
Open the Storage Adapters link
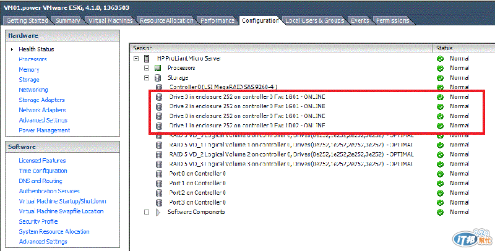(41, 100)
